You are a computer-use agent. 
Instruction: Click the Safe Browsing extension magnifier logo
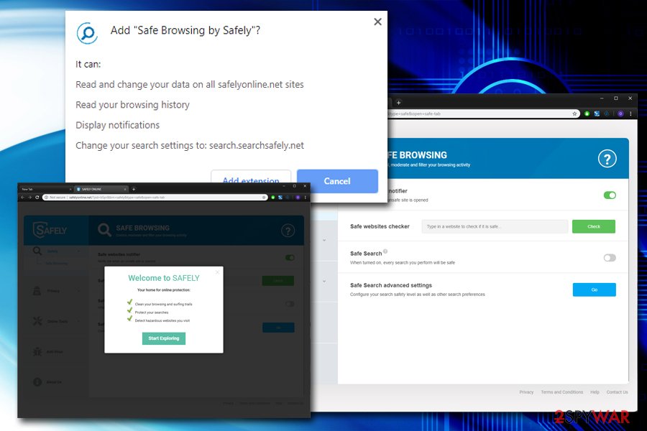click(87, 32)
